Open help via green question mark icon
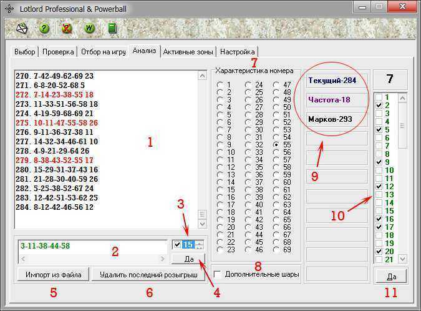421x311 pixels. (x=44, y=28)
